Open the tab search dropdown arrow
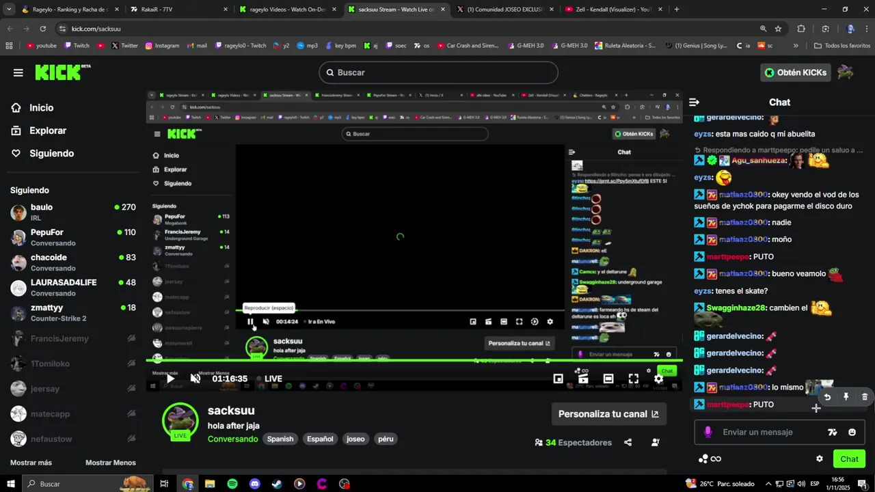The image size is (875, 492). pyautogui.click(x=9, y=10)
